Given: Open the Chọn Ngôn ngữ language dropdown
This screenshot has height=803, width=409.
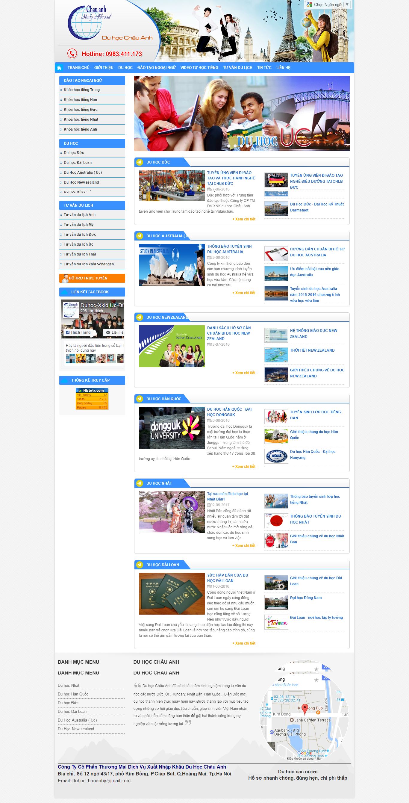Looking at the screenshot, I should click(328, 5).
